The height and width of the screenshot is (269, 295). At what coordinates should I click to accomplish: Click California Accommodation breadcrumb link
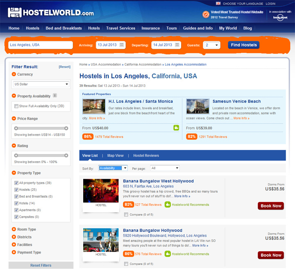143,64
